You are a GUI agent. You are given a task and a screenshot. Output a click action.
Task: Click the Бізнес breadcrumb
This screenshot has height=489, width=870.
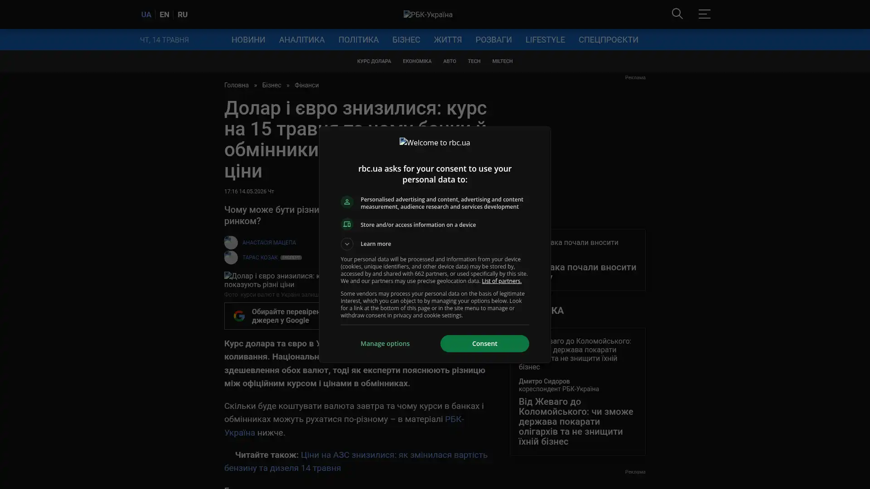pos(271,85)
